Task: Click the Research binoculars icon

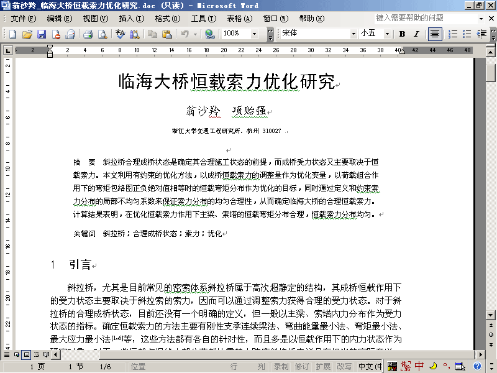Action: pos(135,34)
